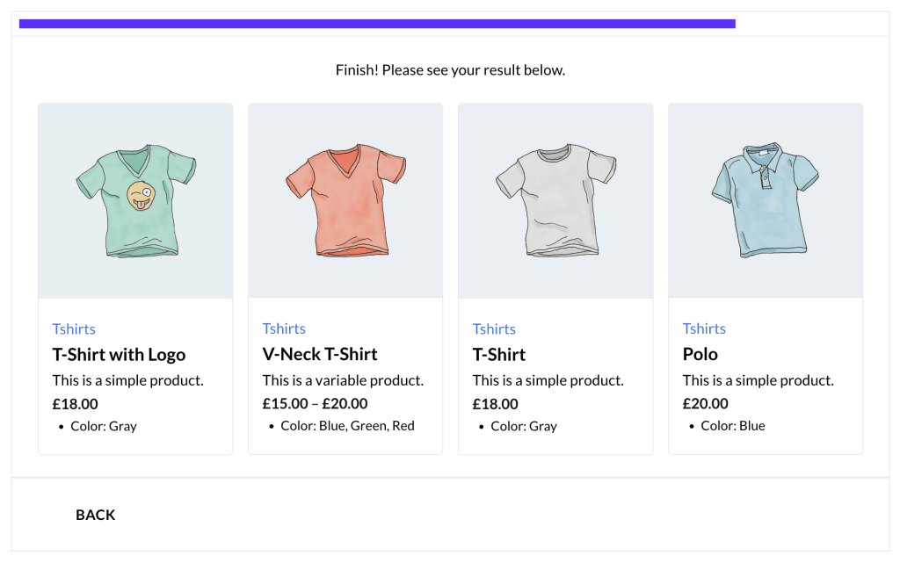
Task: Click the £18.00 price of T-Shirt with Logo
Action: [76, 404]
